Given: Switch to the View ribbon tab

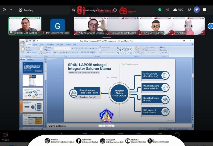Looking at the screenshot, I should 75,44.
